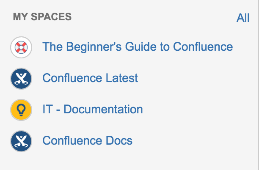
Task: Open the Confluence Latest space link
Action: tap(90, 78)
